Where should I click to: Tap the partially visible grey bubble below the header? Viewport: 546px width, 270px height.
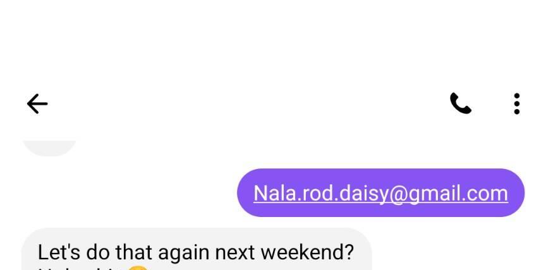tap(49, 148)
